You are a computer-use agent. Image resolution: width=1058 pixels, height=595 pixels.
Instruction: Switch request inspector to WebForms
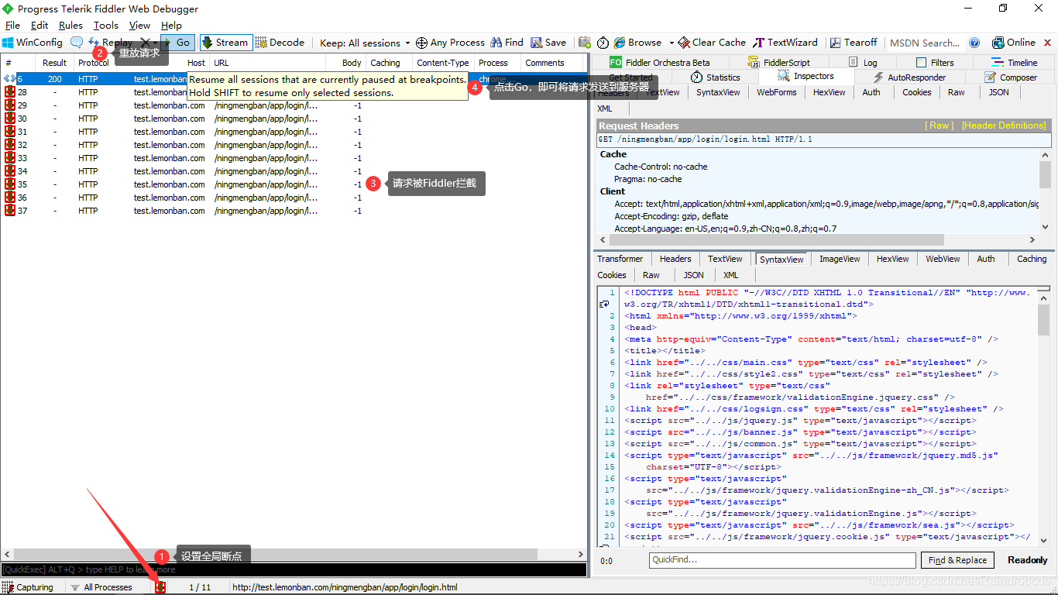tap(777, 92)
